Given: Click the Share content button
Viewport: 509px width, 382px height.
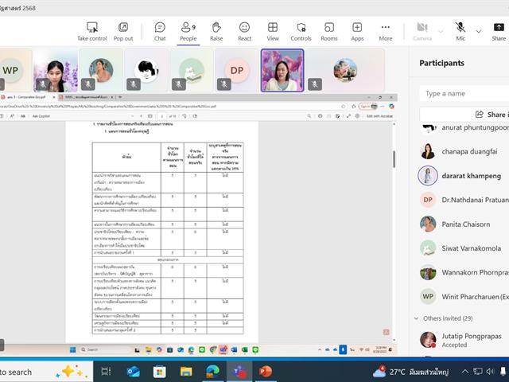Looking at the screenshot, I should pyautogui.click(x=499, y=31).
